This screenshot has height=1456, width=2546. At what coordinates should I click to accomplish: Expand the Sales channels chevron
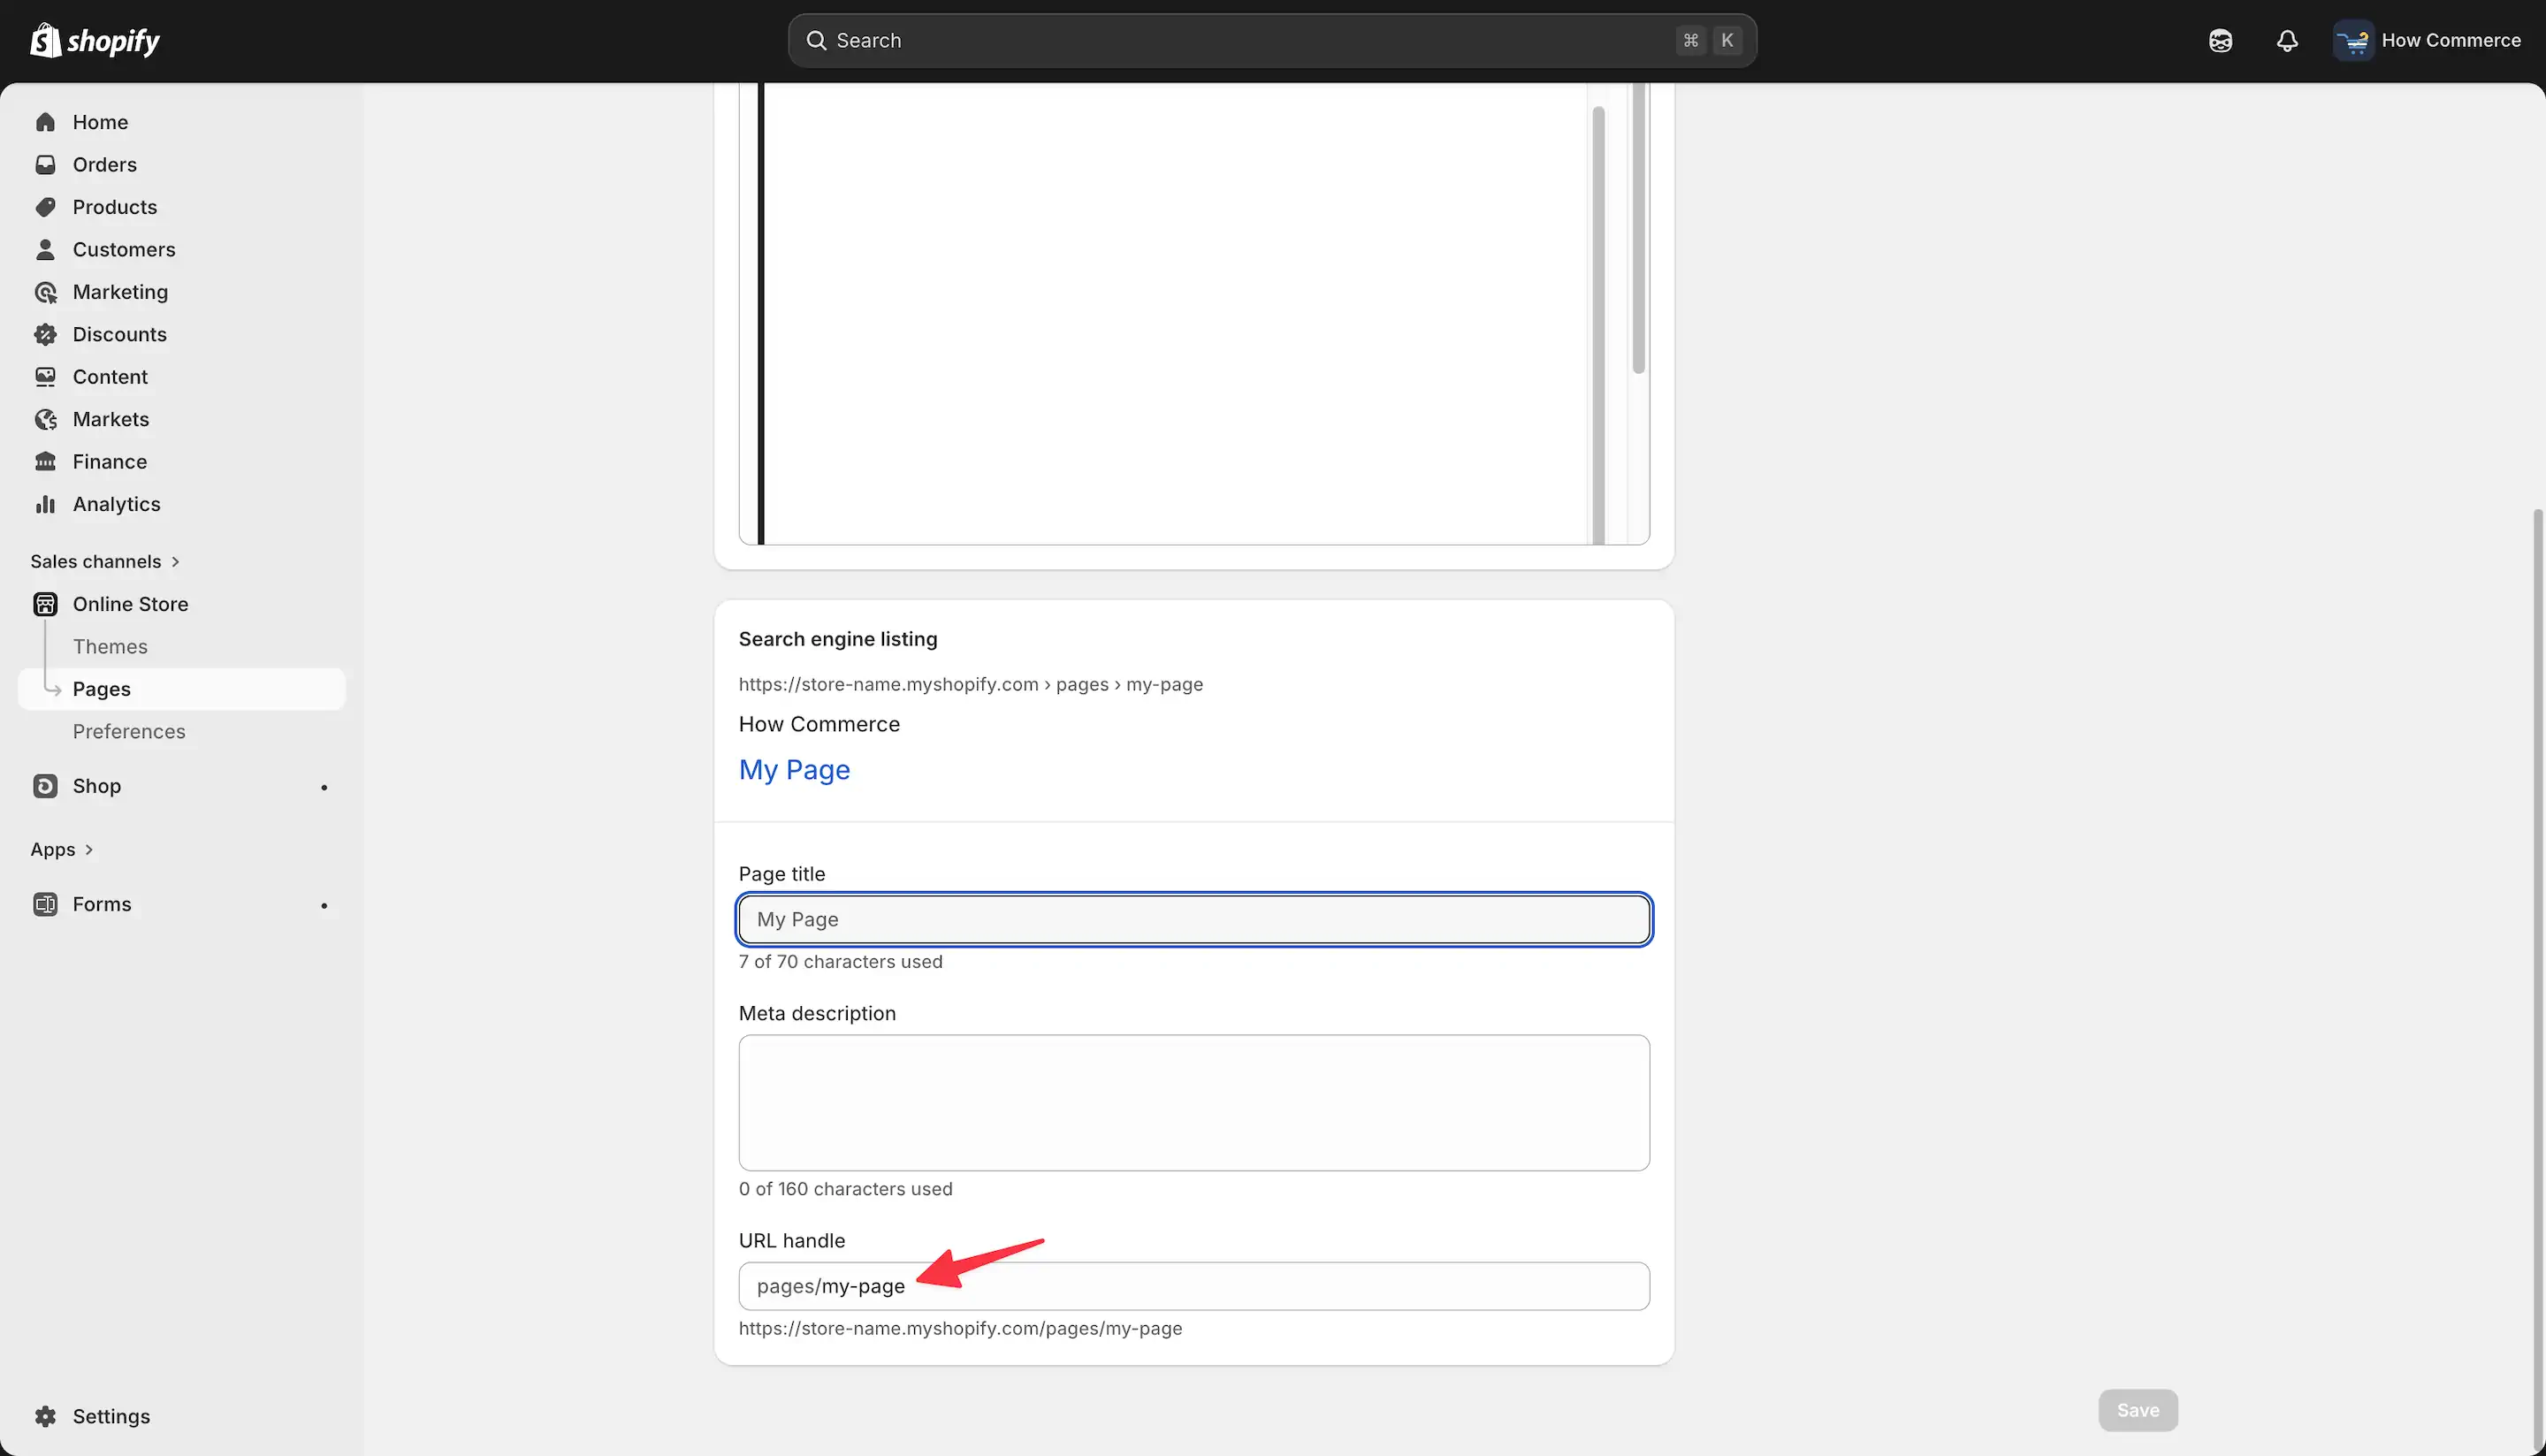tap(176, 562)
